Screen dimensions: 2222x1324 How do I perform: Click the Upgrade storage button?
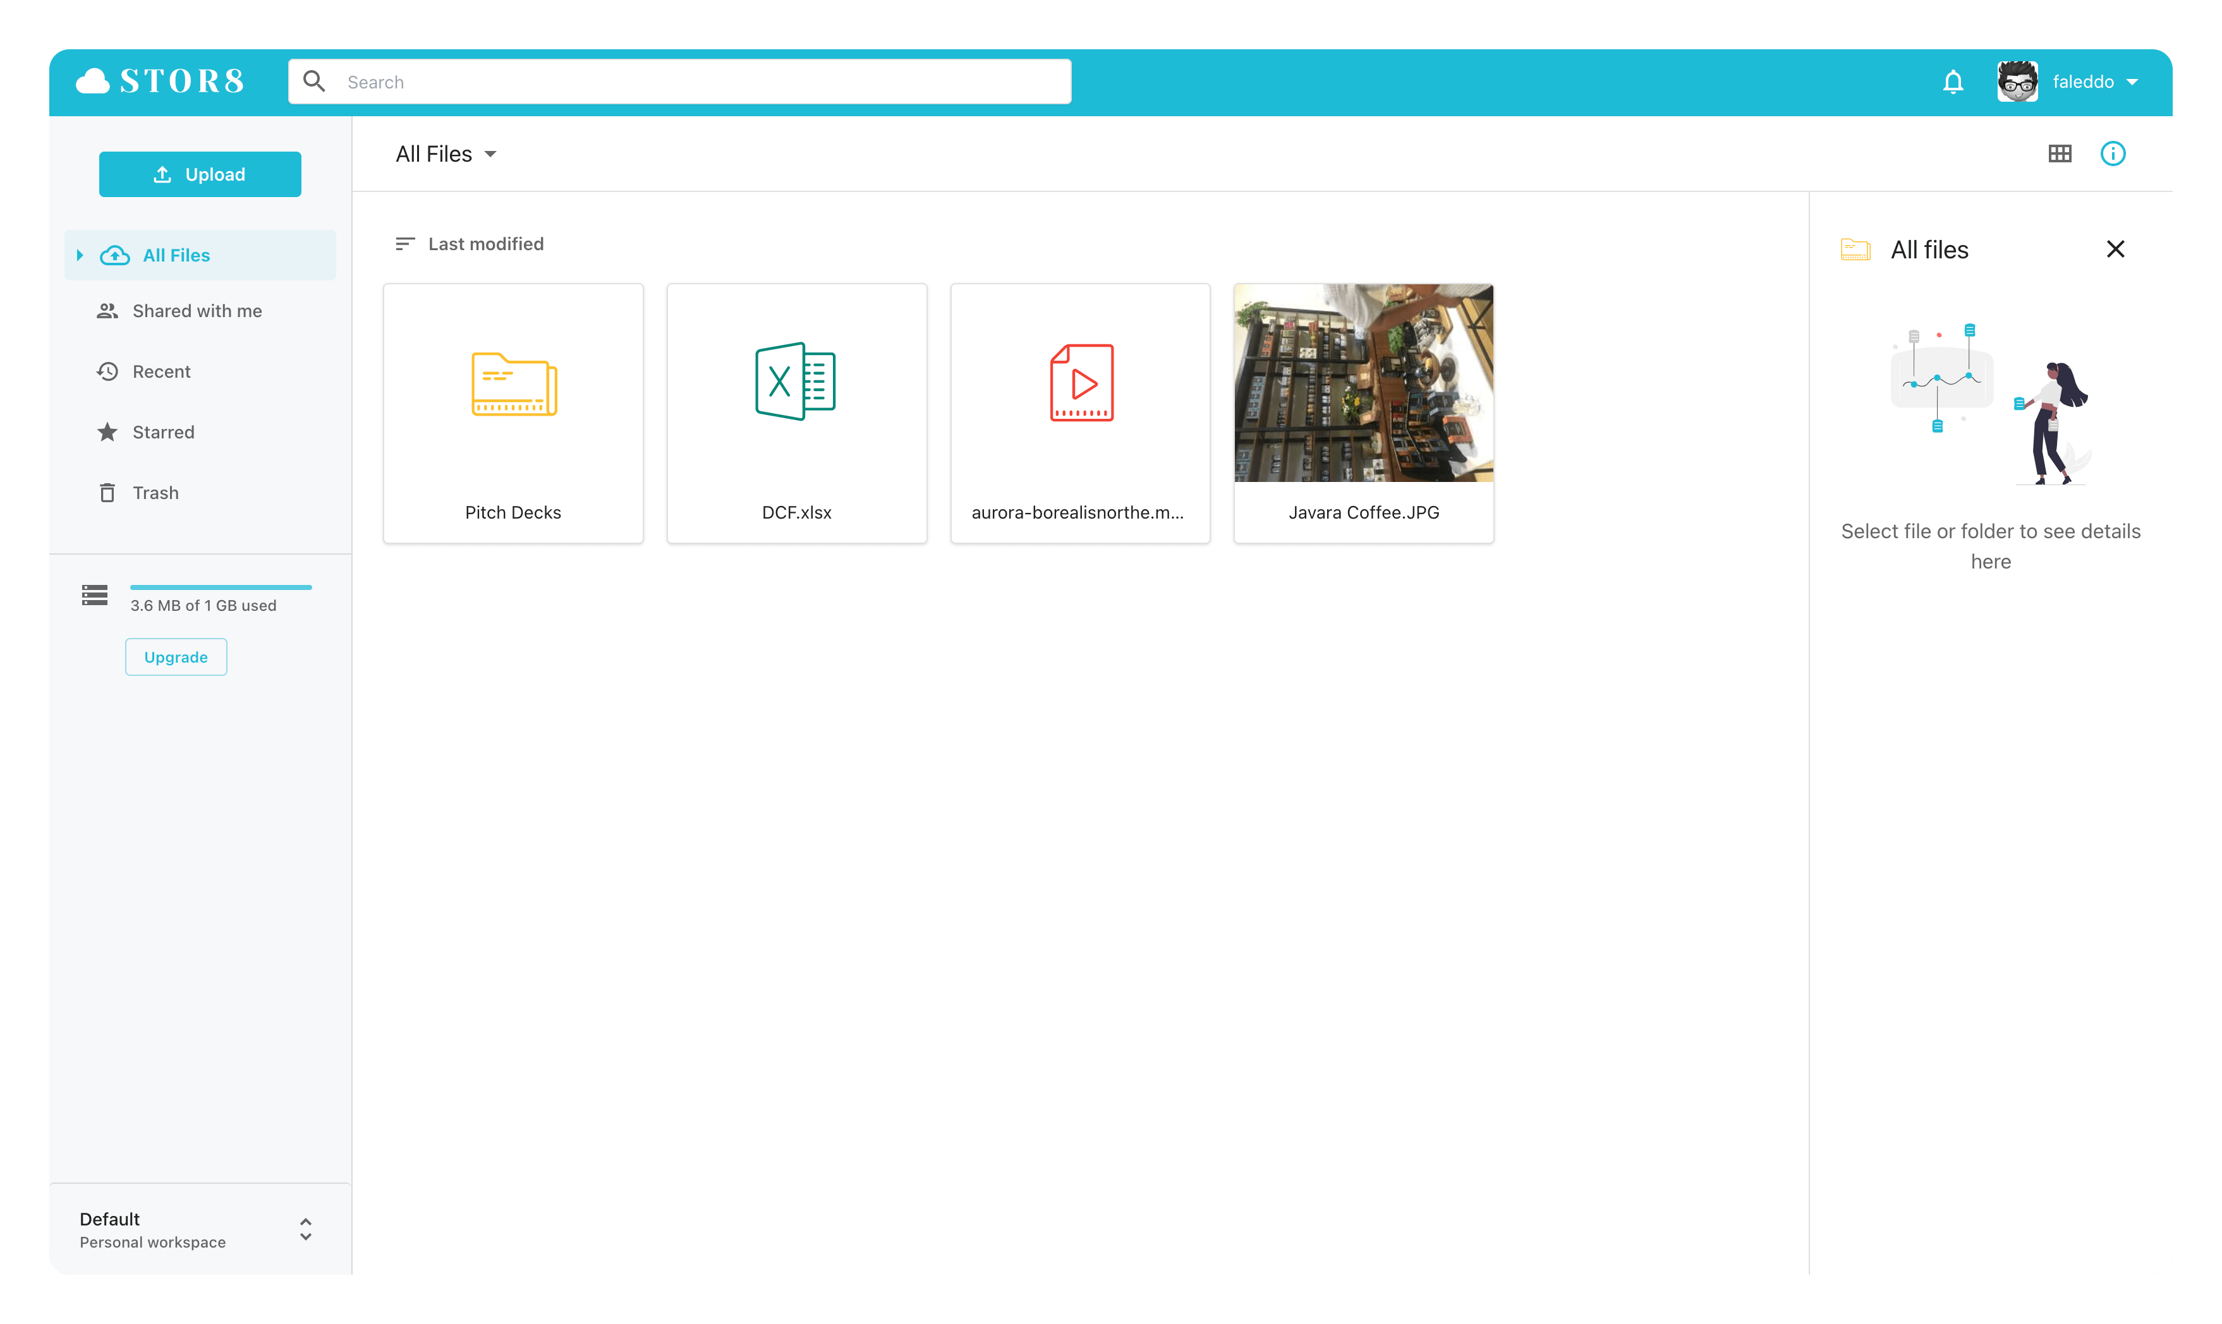tap(176, 657)
